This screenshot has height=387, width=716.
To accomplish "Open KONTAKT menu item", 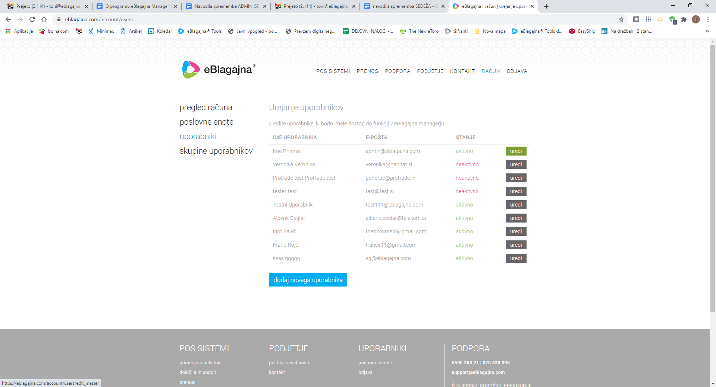I will coord(462,71).
